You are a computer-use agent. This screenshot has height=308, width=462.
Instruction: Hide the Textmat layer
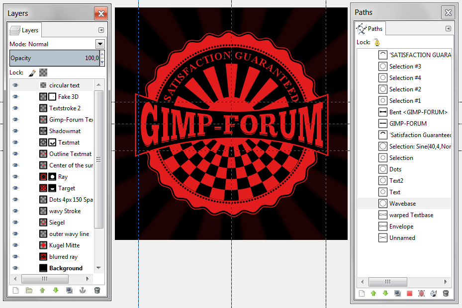(x=15, y=143)
